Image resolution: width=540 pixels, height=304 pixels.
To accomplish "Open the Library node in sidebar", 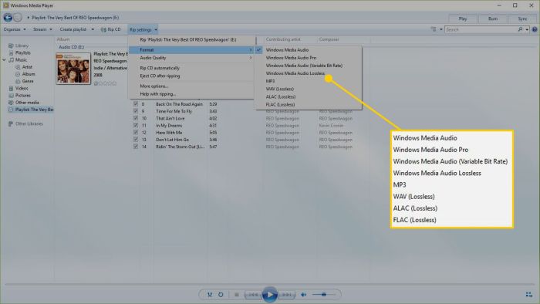I will (x=22, y=46).
